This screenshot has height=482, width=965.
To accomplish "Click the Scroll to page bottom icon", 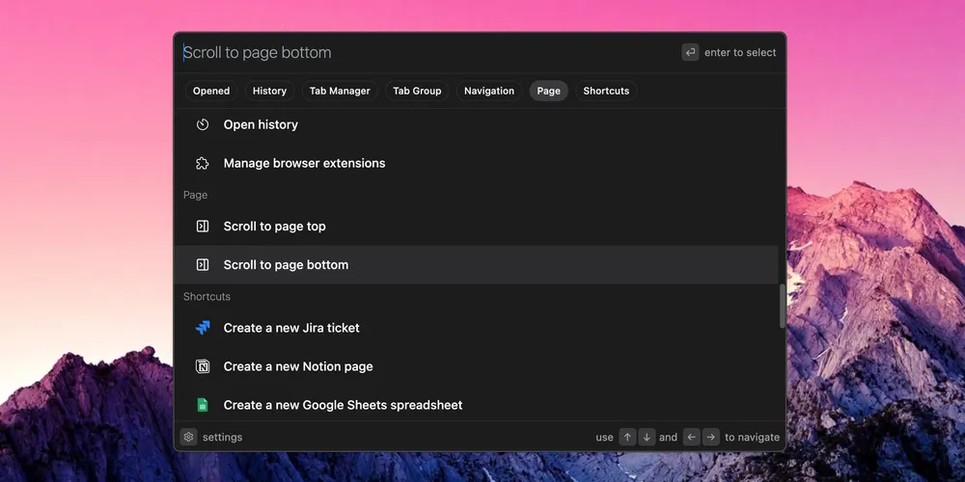I will 203,264.
